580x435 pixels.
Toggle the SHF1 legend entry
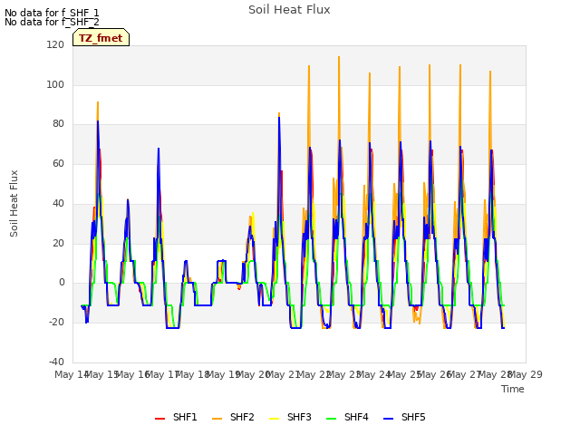click(176, 417)
